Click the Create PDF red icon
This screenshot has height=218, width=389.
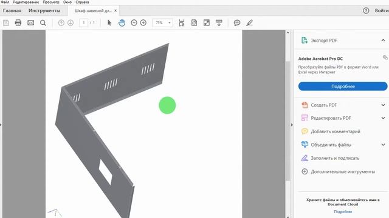(305, 105)
